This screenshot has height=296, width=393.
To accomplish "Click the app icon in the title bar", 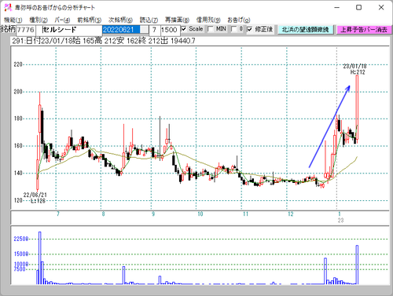I will click(x=8, y=7).
